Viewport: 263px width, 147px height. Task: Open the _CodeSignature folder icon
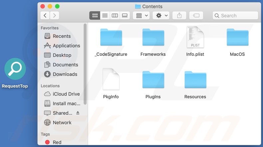click(x=111, y=37)
